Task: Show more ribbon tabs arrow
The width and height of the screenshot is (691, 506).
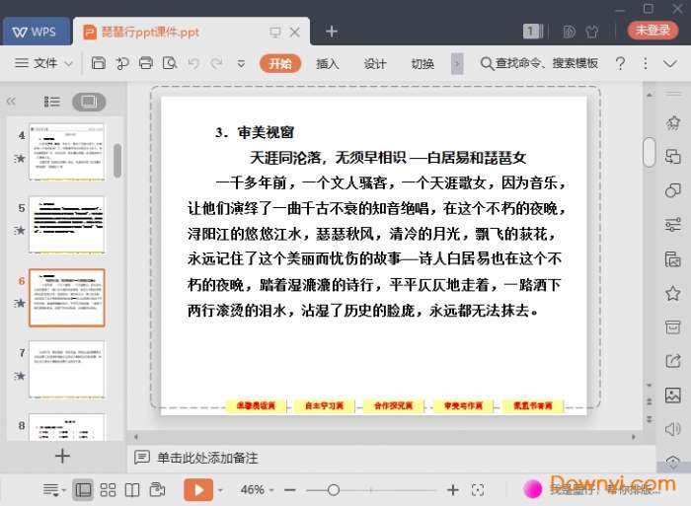Action: 457,64
